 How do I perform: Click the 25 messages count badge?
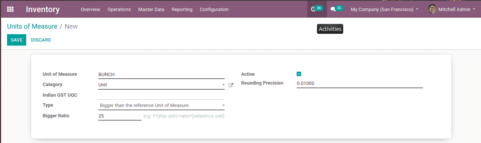click(x=339, y=8)
